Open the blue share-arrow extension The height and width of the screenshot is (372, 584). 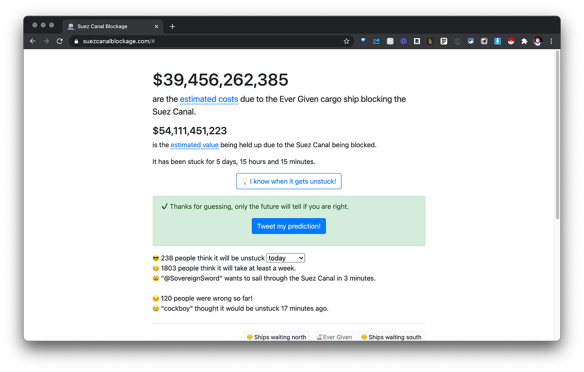point(377,41)
